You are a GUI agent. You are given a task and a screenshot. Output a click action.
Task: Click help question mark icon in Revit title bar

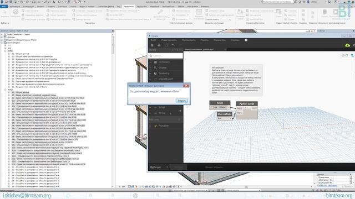336,2
